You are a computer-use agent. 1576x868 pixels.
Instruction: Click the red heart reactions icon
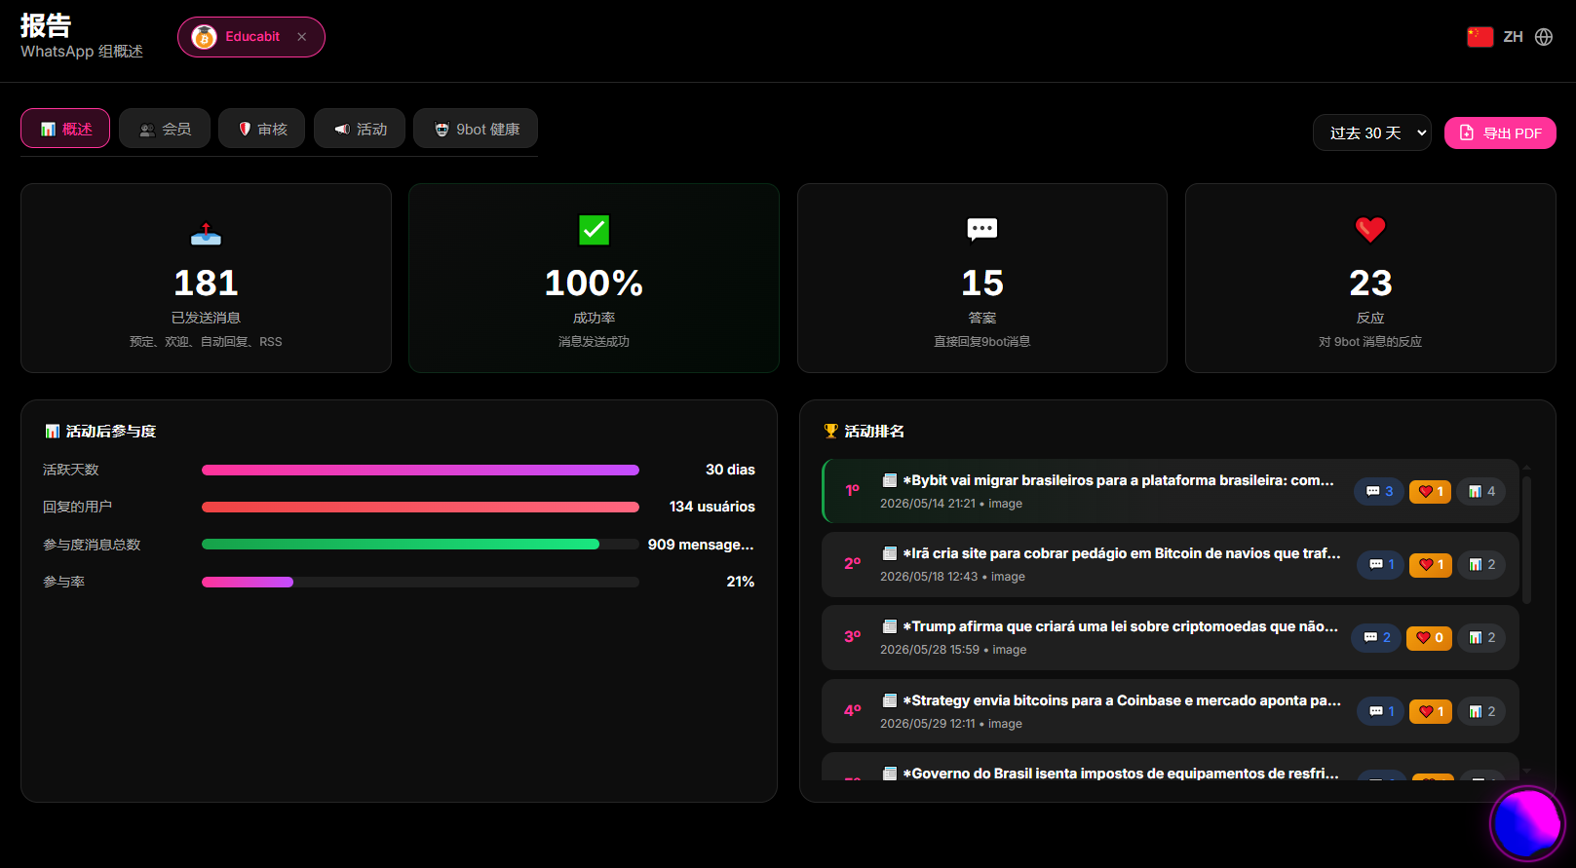click(1370, 230)
